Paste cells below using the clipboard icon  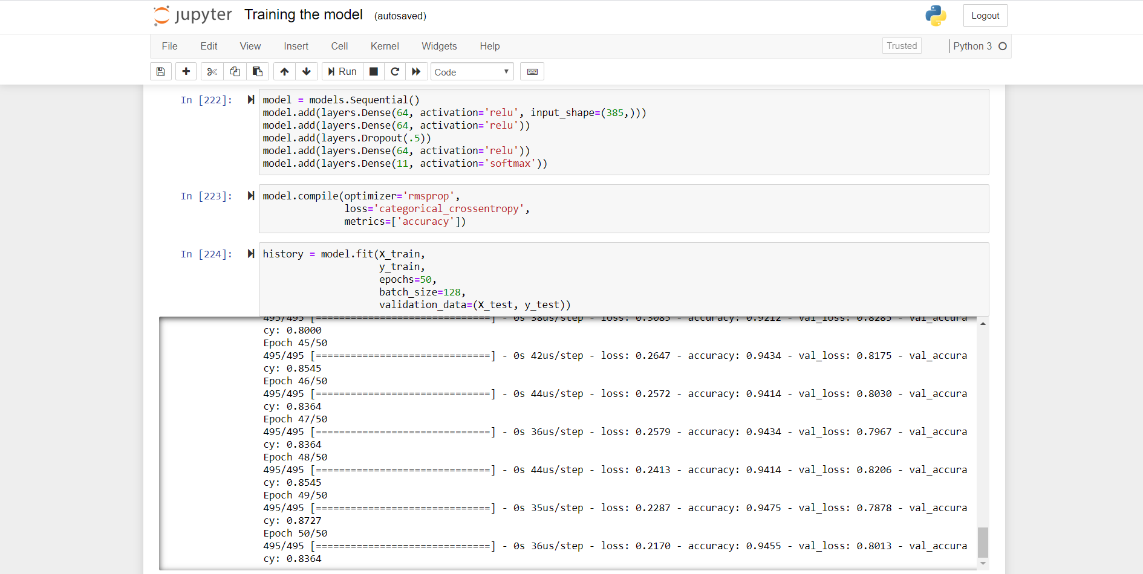pos(258,72)
